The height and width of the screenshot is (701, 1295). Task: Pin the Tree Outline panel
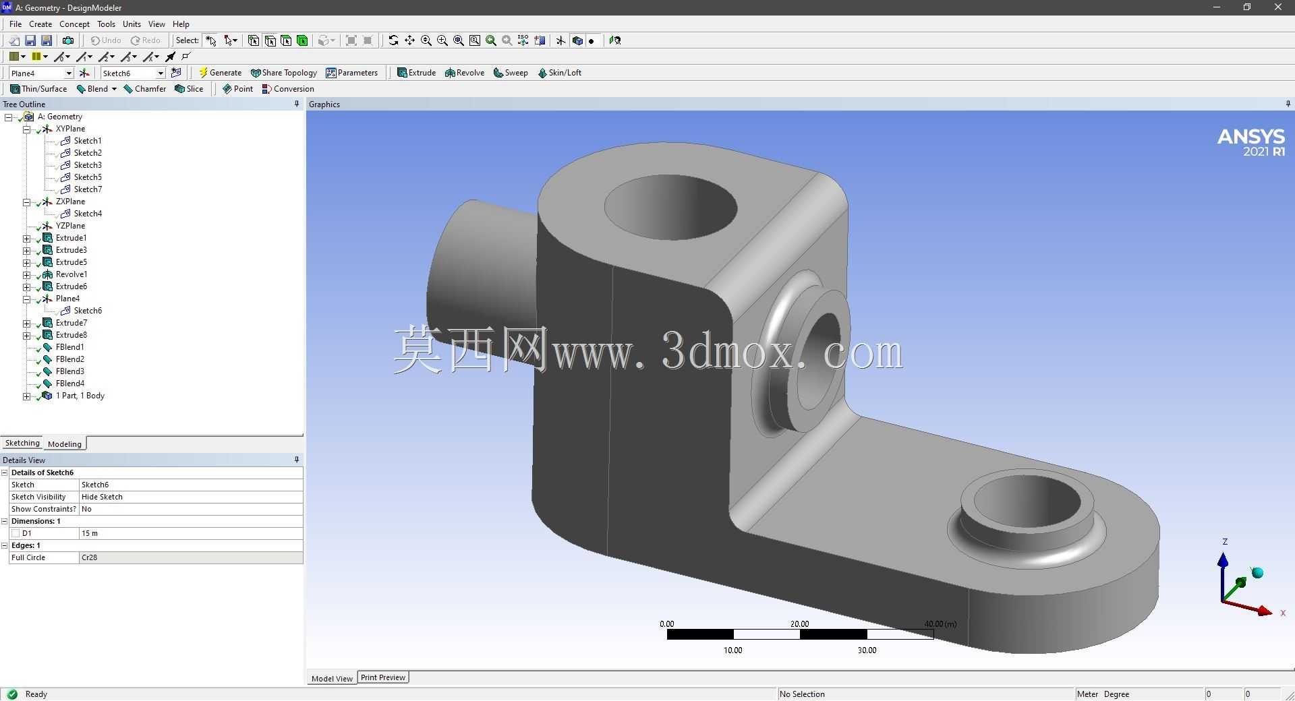297,104
